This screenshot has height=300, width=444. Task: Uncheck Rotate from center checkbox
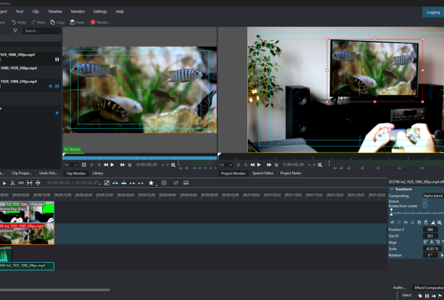click(425, 206)
